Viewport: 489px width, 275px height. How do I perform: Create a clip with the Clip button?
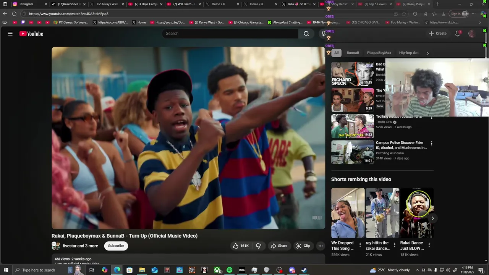(303, 246)
